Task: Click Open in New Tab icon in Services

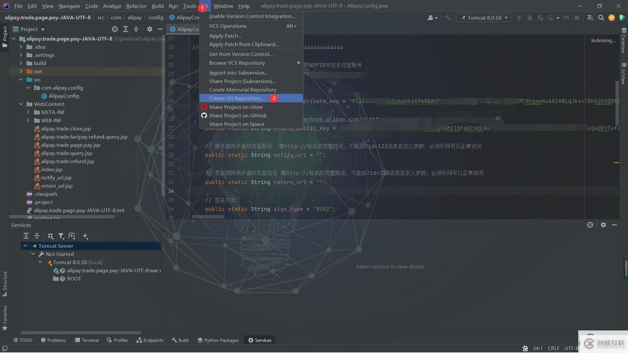Action: pos(72,236)
